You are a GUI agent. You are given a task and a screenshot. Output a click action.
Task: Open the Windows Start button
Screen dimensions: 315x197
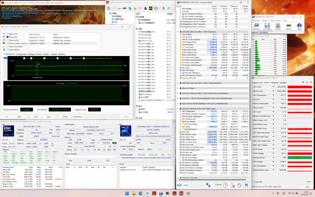coord(127,193)
